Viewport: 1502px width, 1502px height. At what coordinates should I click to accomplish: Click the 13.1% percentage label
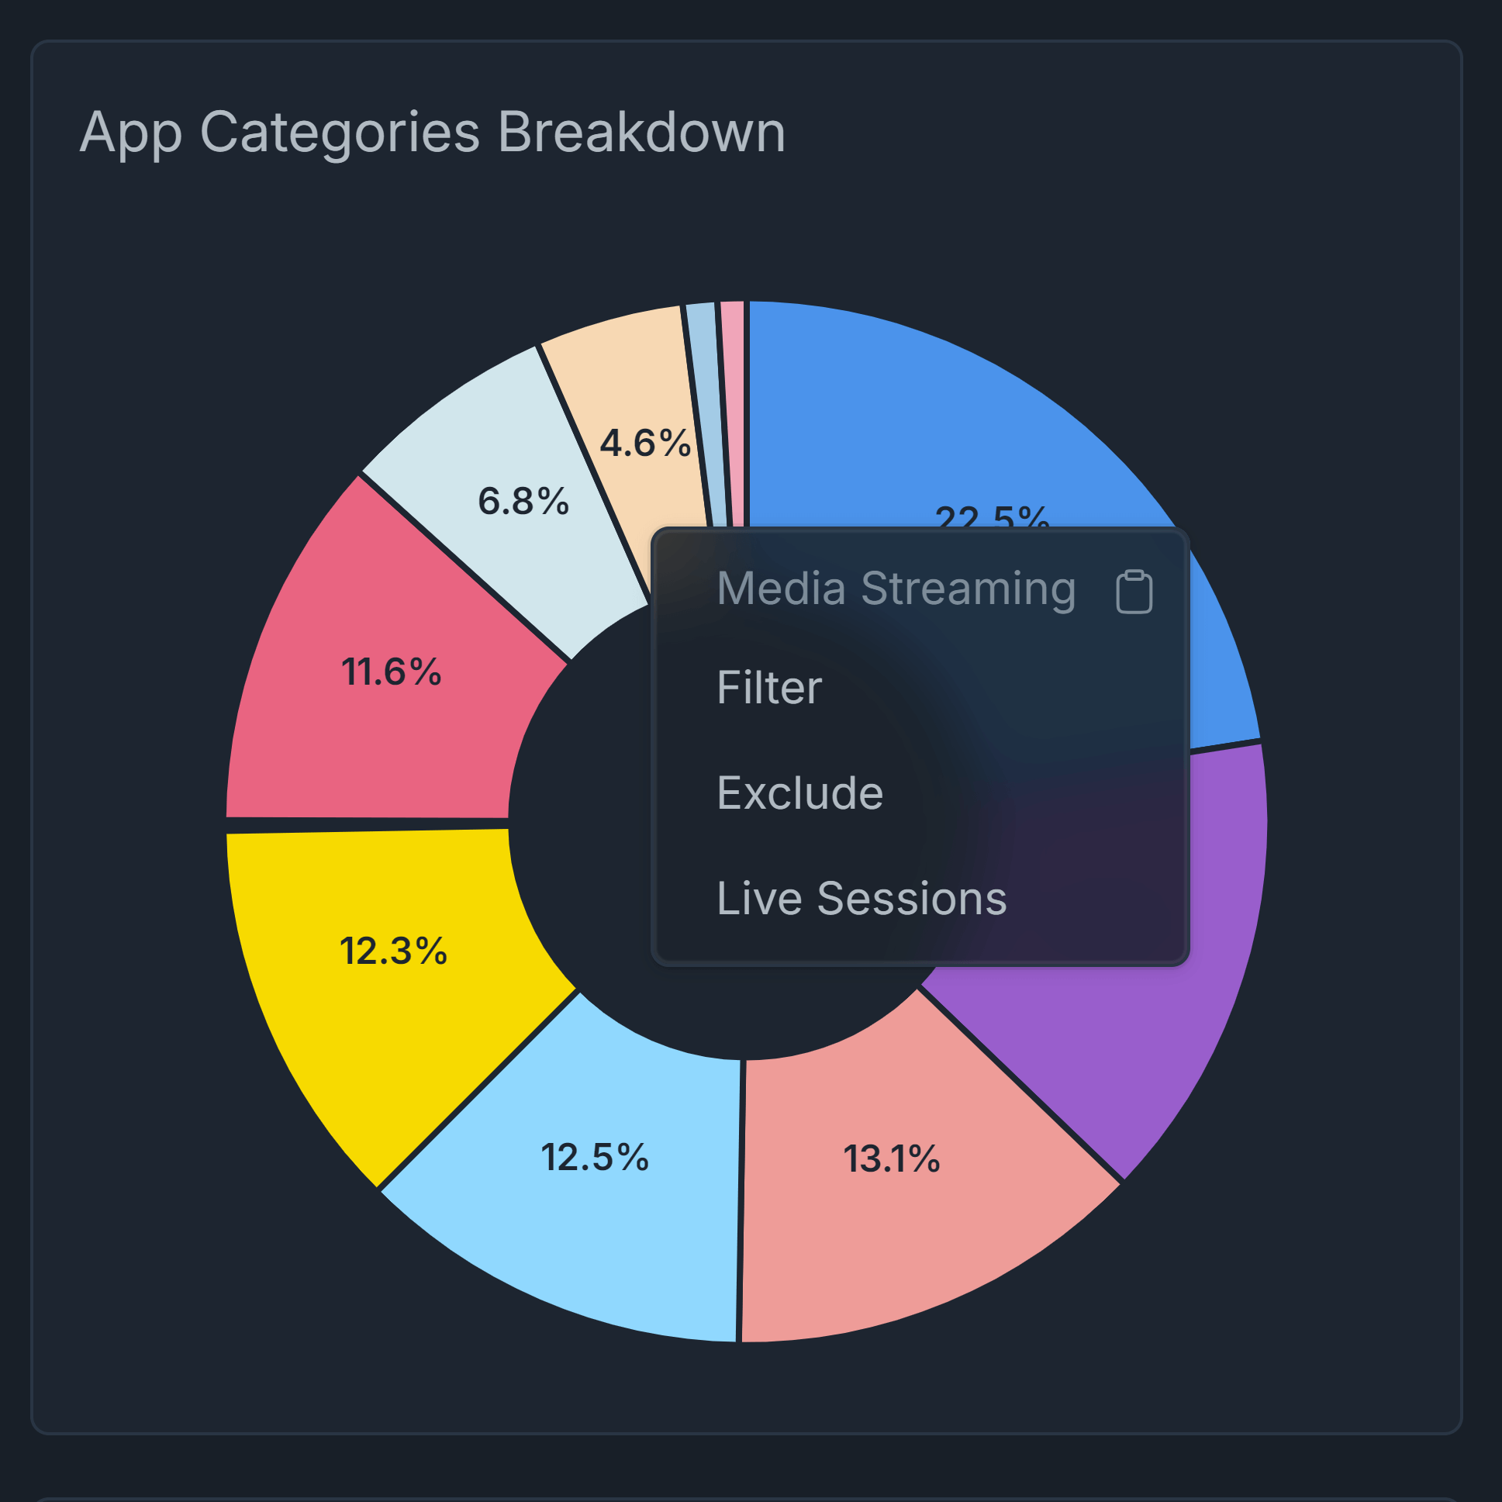pos(892,1159)
